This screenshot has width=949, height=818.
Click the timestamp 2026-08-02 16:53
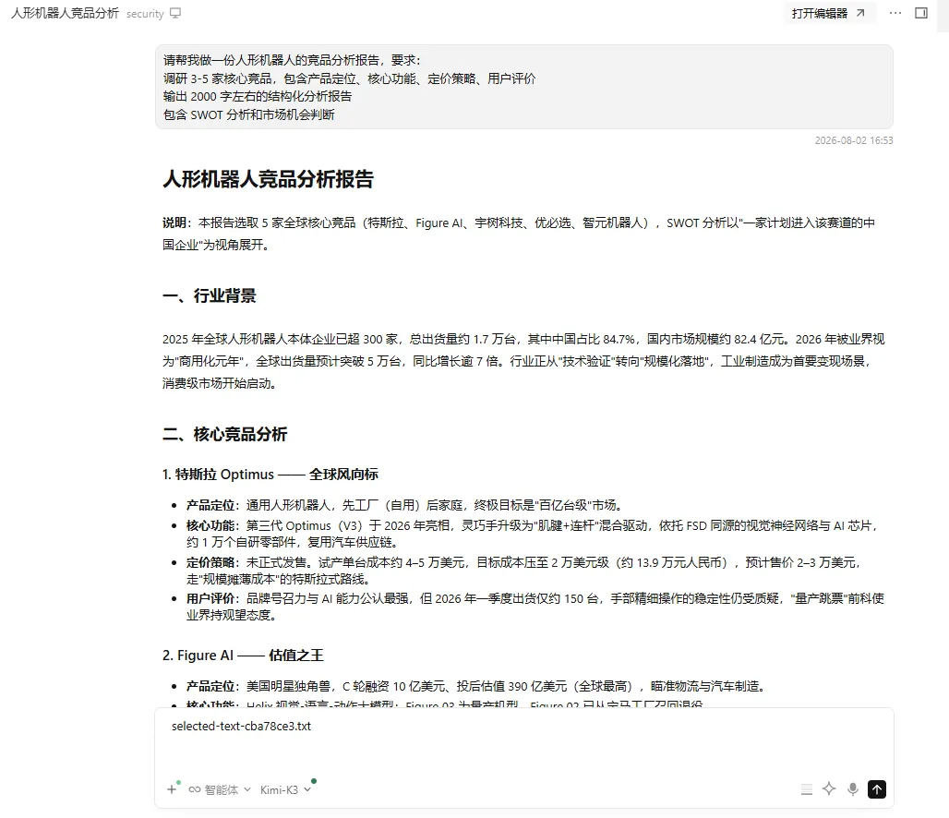pos(854,140)
